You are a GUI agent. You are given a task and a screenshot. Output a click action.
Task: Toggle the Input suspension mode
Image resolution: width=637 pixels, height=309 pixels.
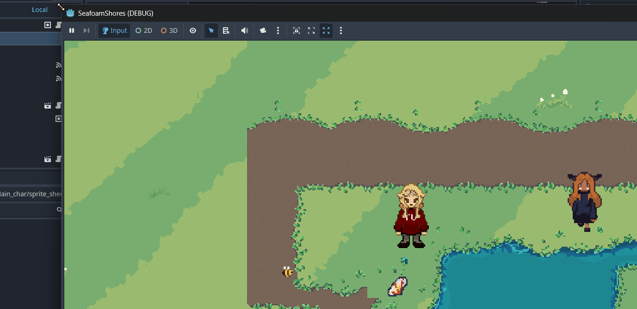114,30
